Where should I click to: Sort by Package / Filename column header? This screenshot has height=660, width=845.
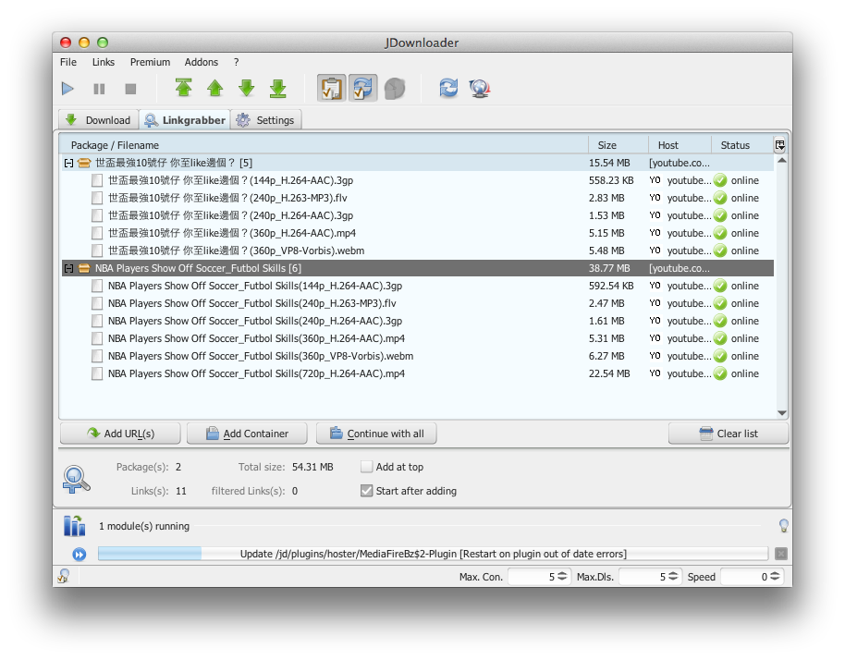(x=324, y=145)
